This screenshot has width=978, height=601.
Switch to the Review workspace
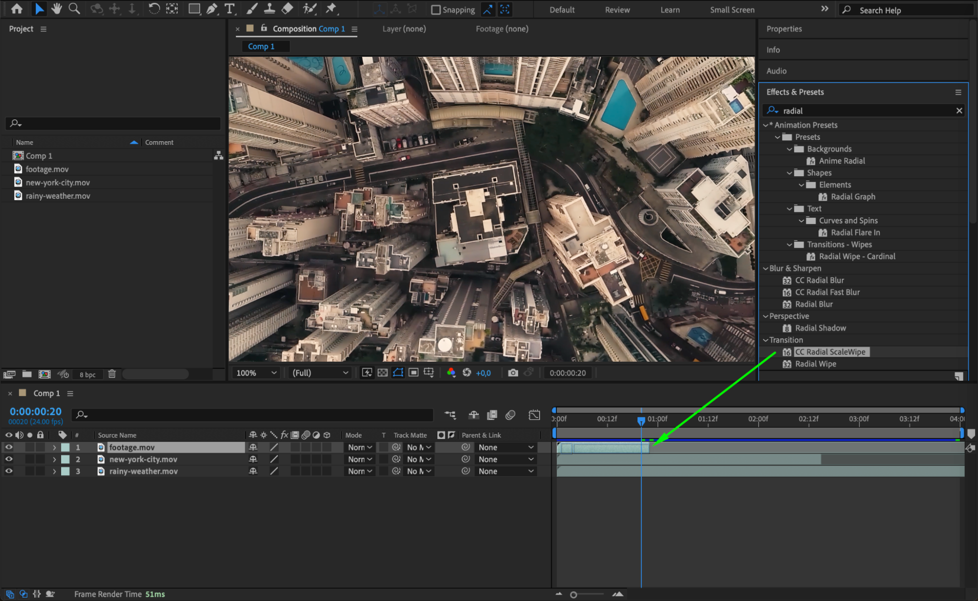point(617,10)
